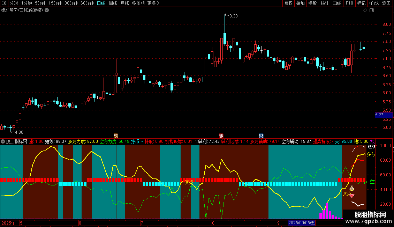
Task: Open dropdown next to 标准股份 title
Action: pyautogui.click(x=47, y=10)
